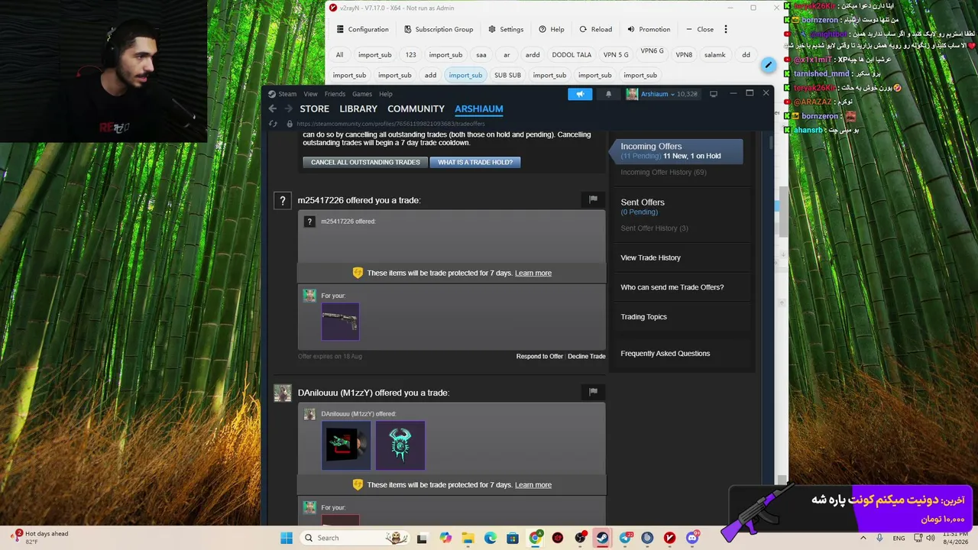Screen dimensions: 978x550
Task: Open the Games menu in Steam
Action: (362, 94)
